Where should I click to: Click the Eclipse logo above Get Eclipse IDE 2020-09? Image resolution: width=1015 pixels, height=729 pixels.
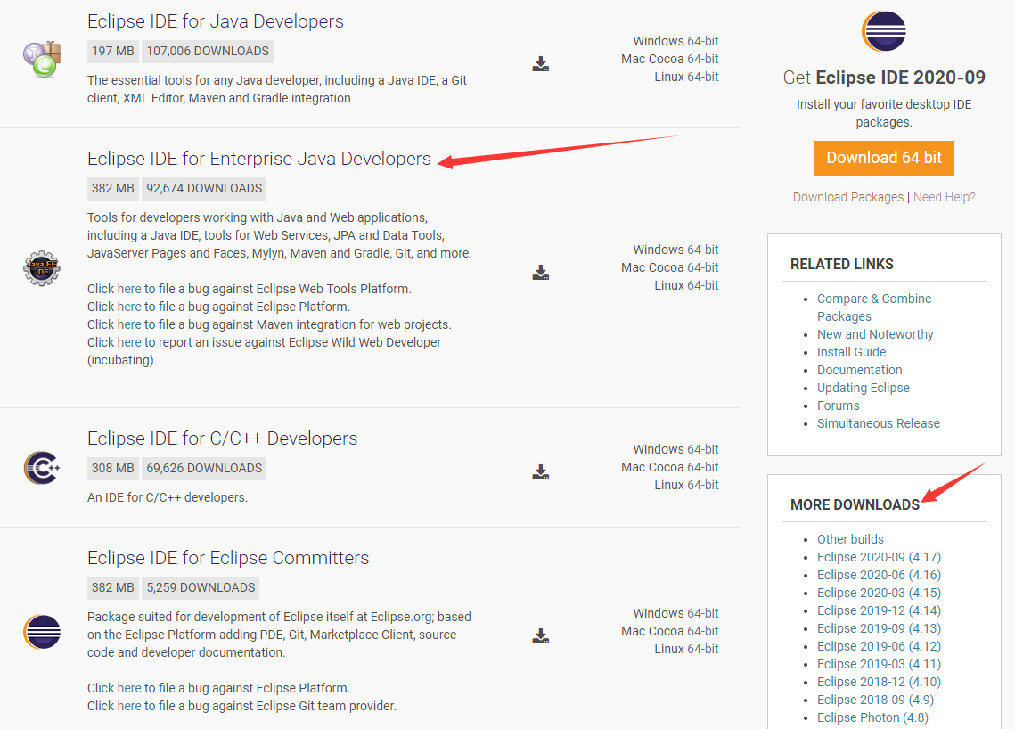pos(884,31)
